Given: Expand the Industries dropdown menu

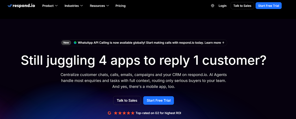Looking at the screenshot, I should [x=74, y=6].
